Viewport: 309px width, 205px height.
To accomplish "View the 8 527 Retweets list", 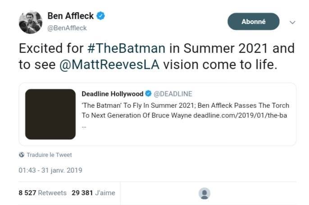I will click(42, 193).
